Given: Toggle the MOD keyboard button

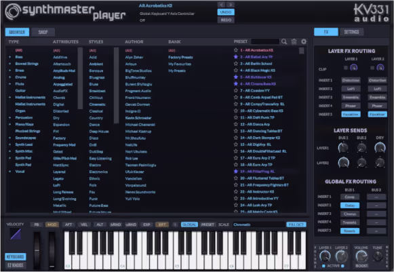Looking at the screenshot, I should point(52,225).
